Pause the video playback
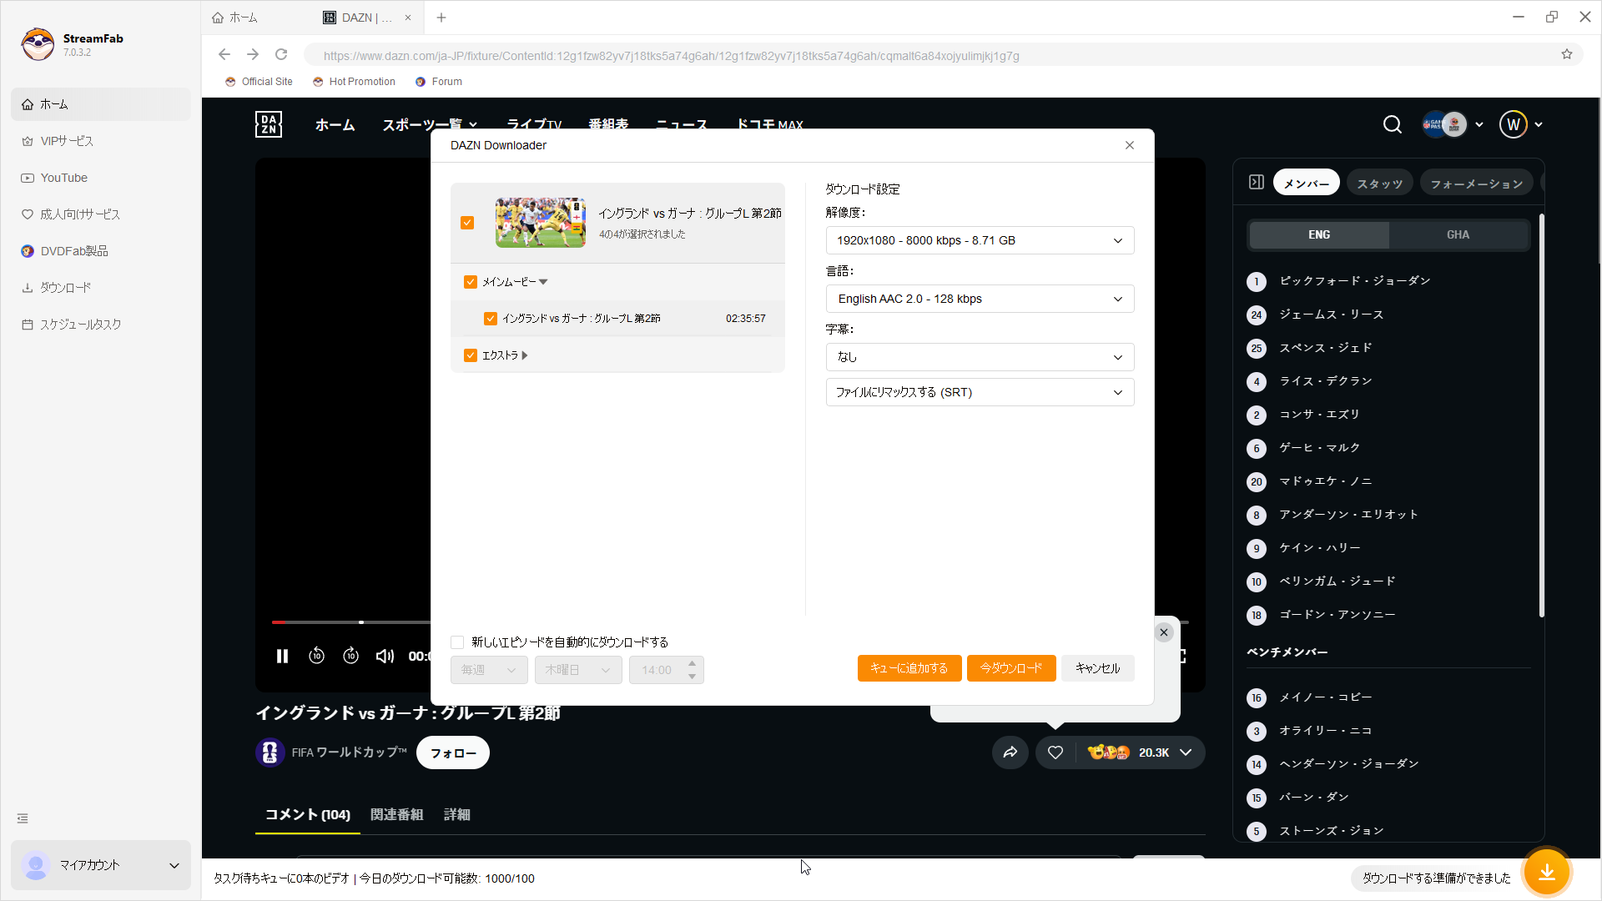This screenshot has height=901, width=1602. pyautogui.click(x=282, y=657)
